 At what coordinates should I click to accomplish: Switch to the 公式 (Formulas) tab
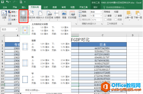click(46, 7)
